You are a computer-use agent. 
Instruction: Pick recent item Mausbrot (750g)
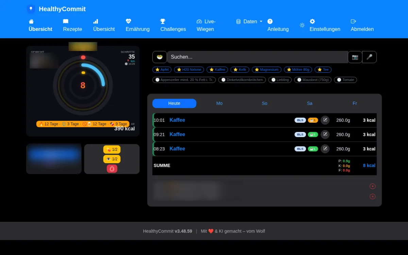(x=313, y=80)
